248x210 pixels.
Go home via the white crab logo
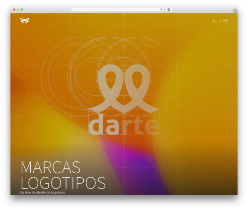click(25, 20)
